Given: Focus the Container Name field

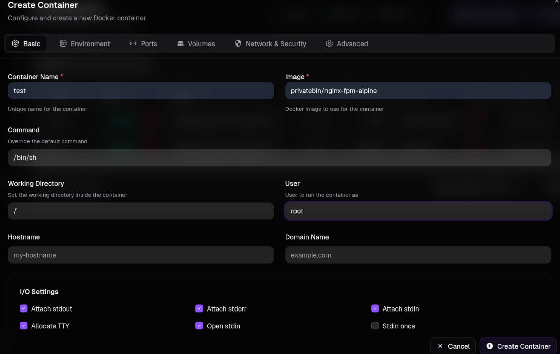Looking at the screenshot, I should click(141, 91).
